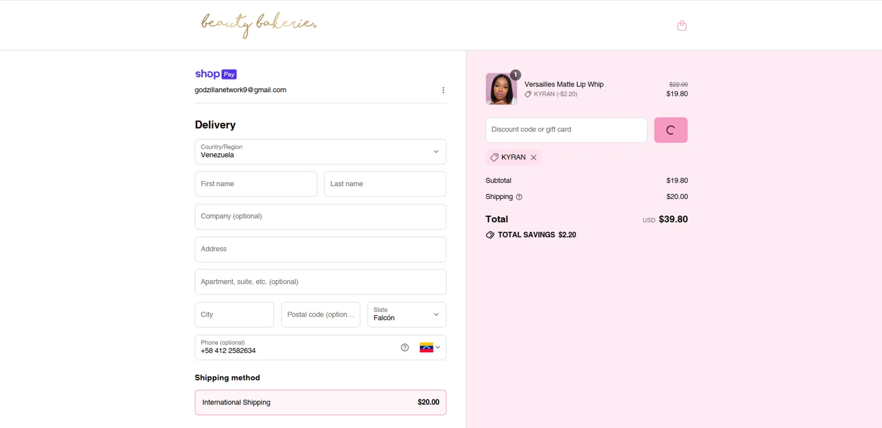Click the $39.80 total amount
This screenshot has width=882, height=428.
[x=673, y=220]
